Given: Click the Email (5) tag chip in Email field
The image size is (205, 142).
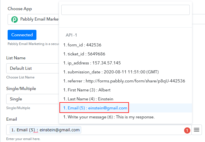Looking at the screenshot, I should point(45,130).
